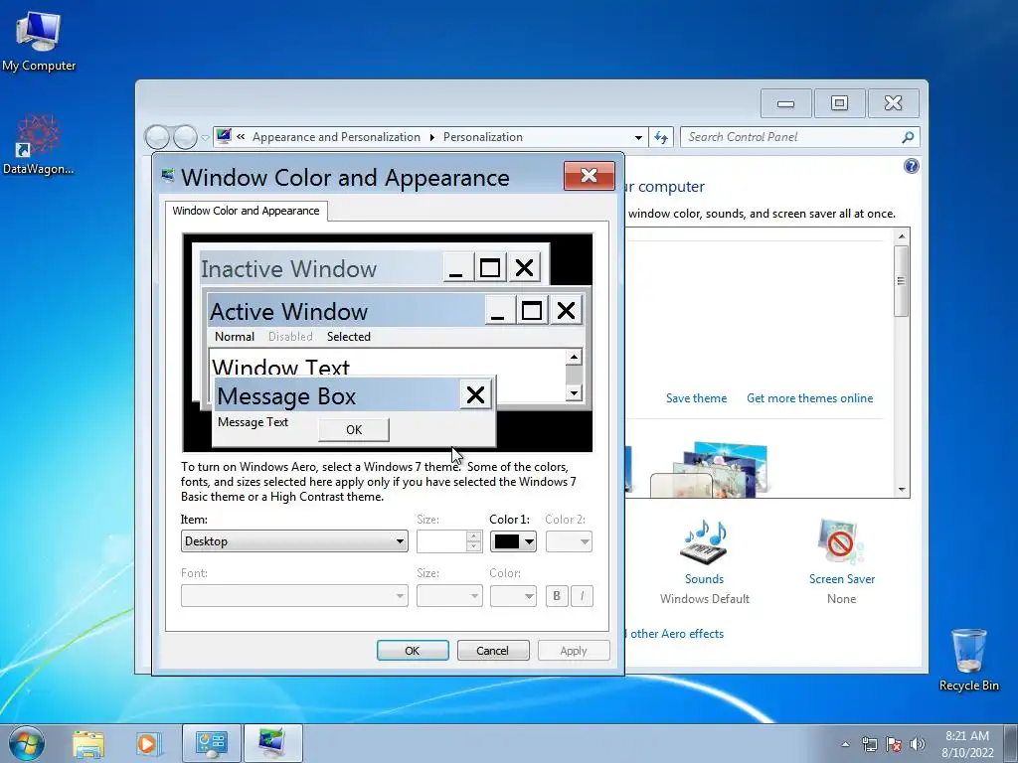Viewport: 1018px width, 763px height.
Task: Click Disabled menu item in preview
Action: tap(290, 337)
